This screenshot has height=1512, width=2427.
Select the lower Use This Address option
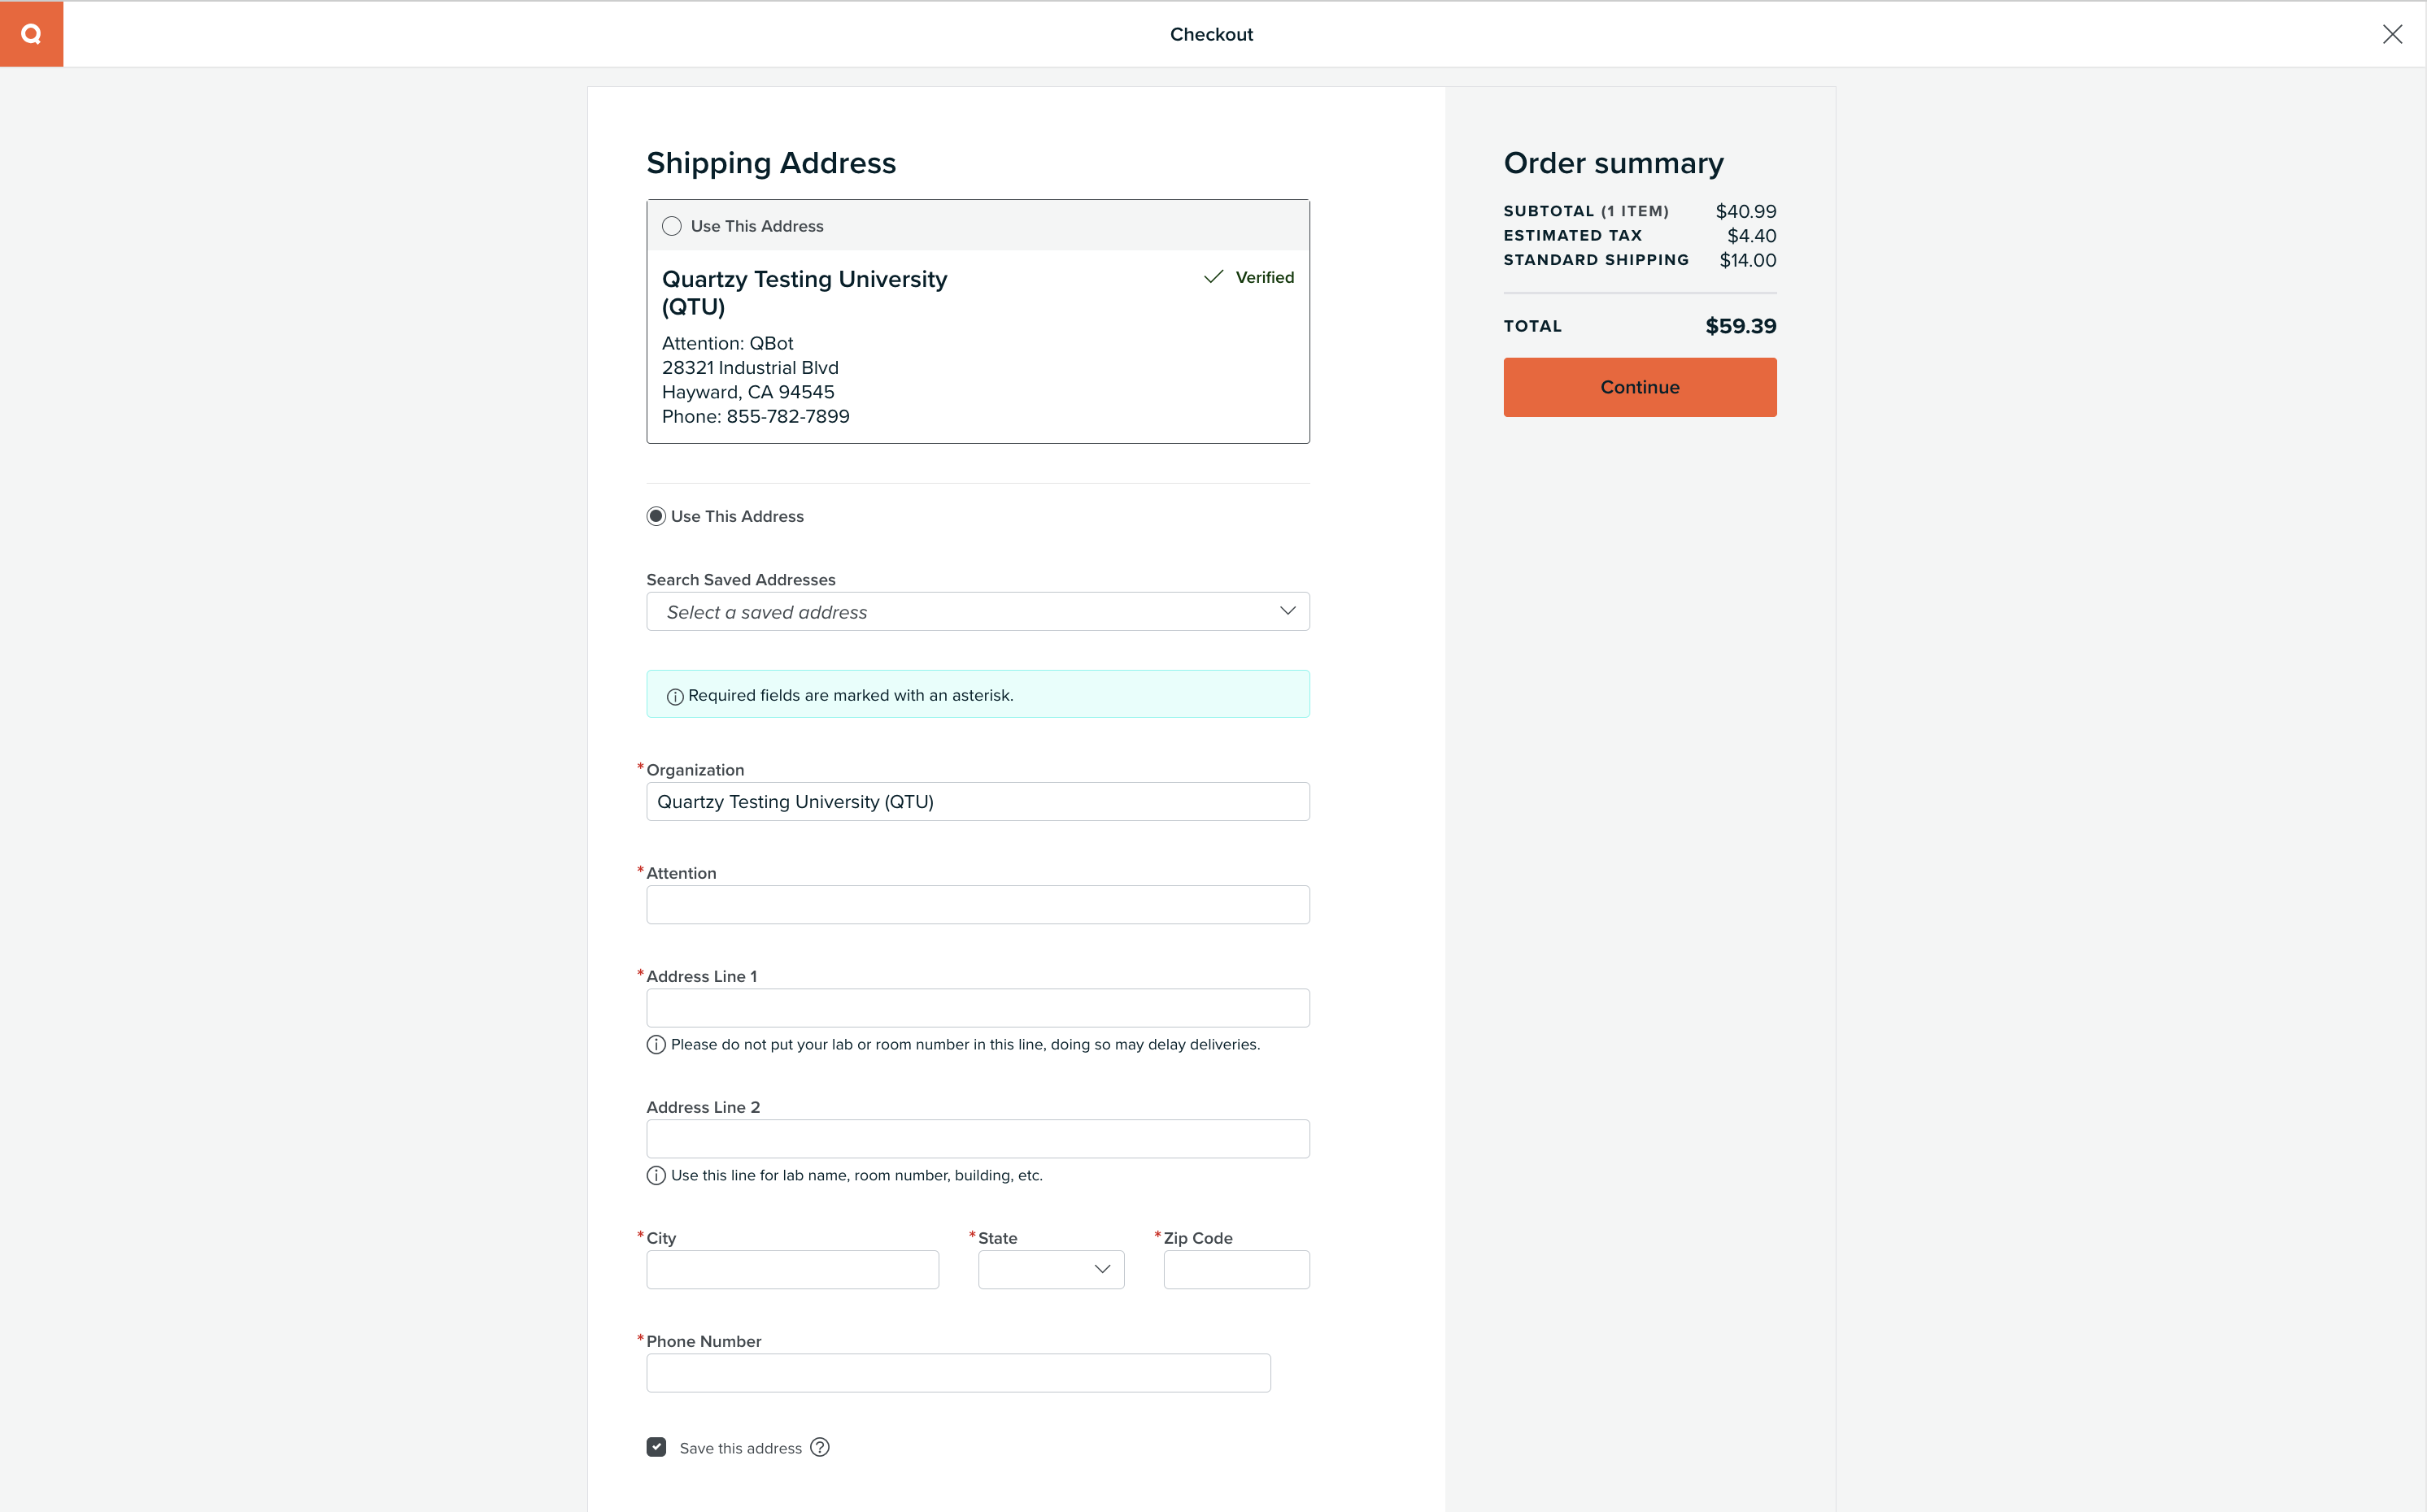[x=656, y=516]
